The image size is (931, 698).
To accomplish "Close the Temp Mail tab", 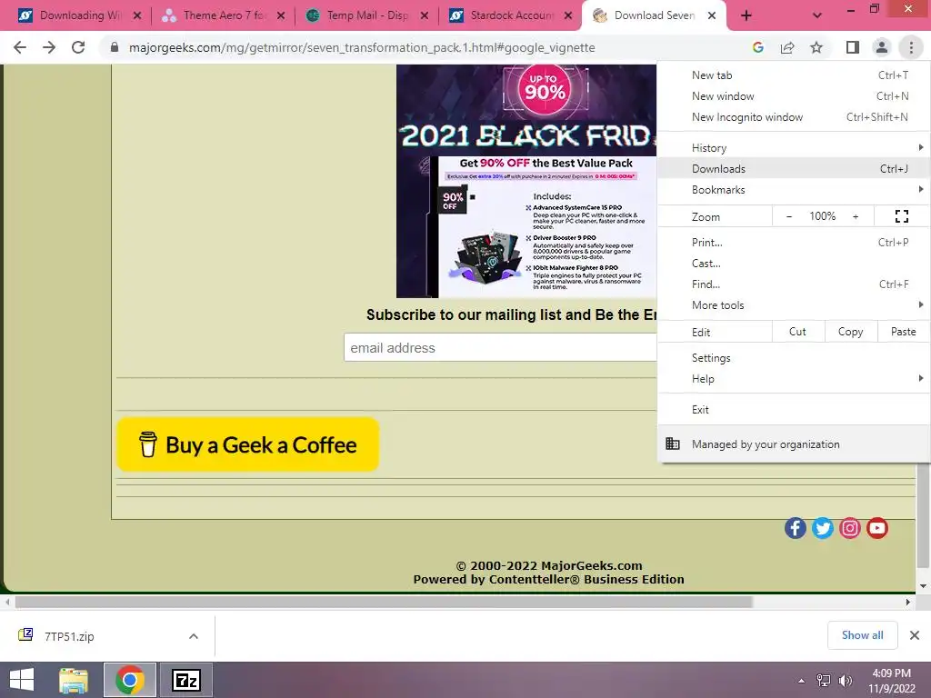I will tap(425, 15).
